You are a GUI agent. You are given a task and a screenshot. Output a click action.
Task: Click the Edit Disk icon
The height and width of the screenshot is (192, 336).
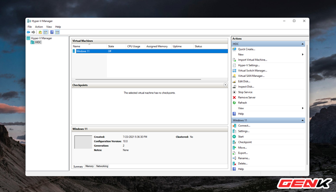(234, 82)
